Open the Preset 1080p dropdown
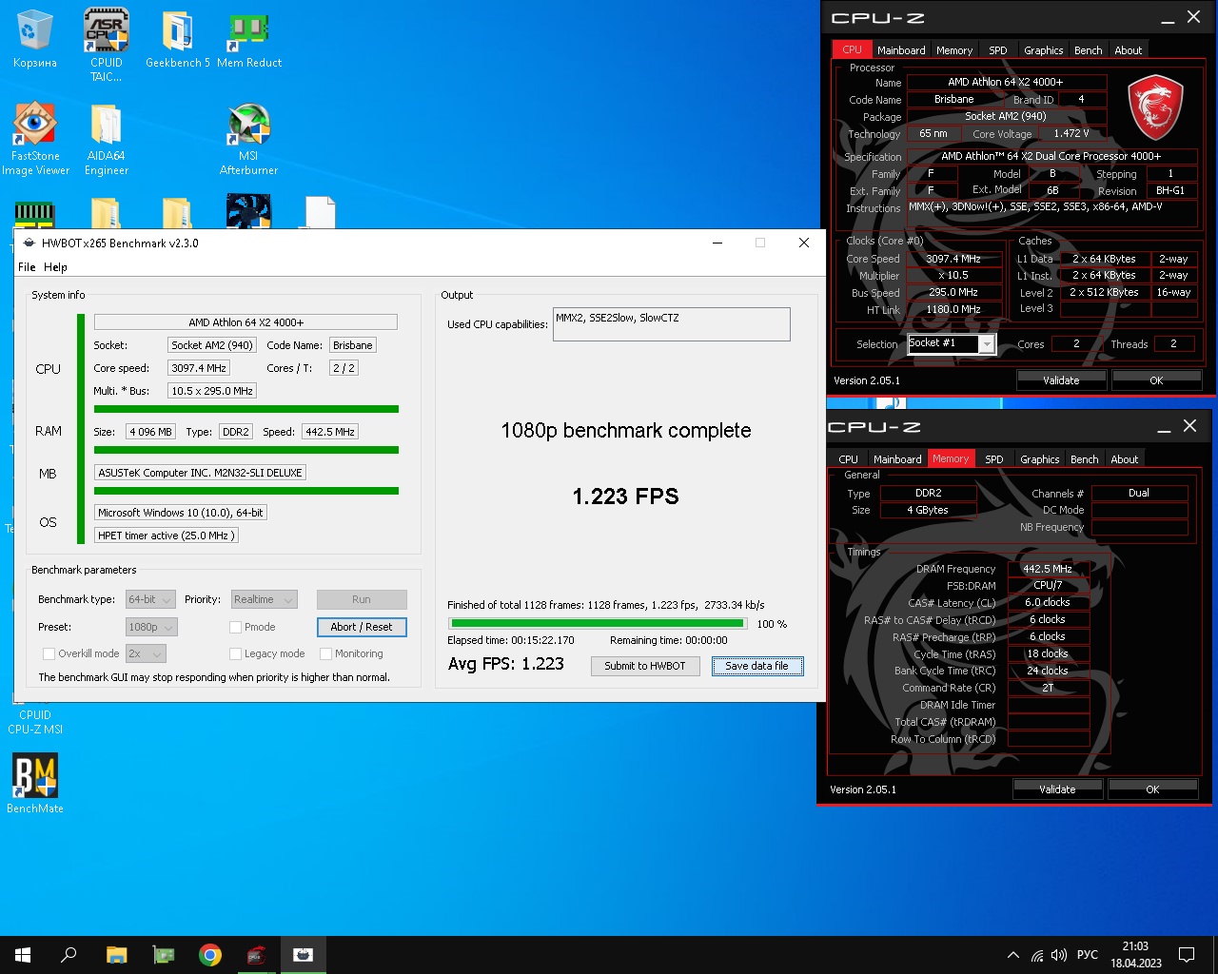 coord(151,627)
